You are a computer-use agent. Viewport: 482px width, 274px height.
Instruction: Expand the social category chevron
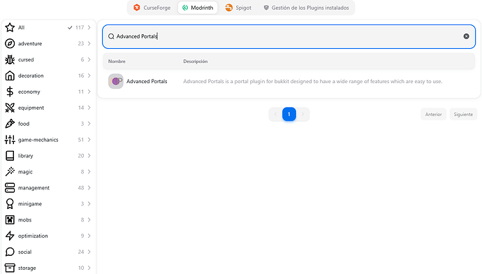[x=89, y=252]
